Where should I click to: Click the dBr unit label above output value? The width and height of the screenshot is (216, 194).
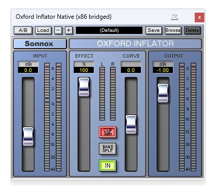pyautogui.click(x=163, y=64)
